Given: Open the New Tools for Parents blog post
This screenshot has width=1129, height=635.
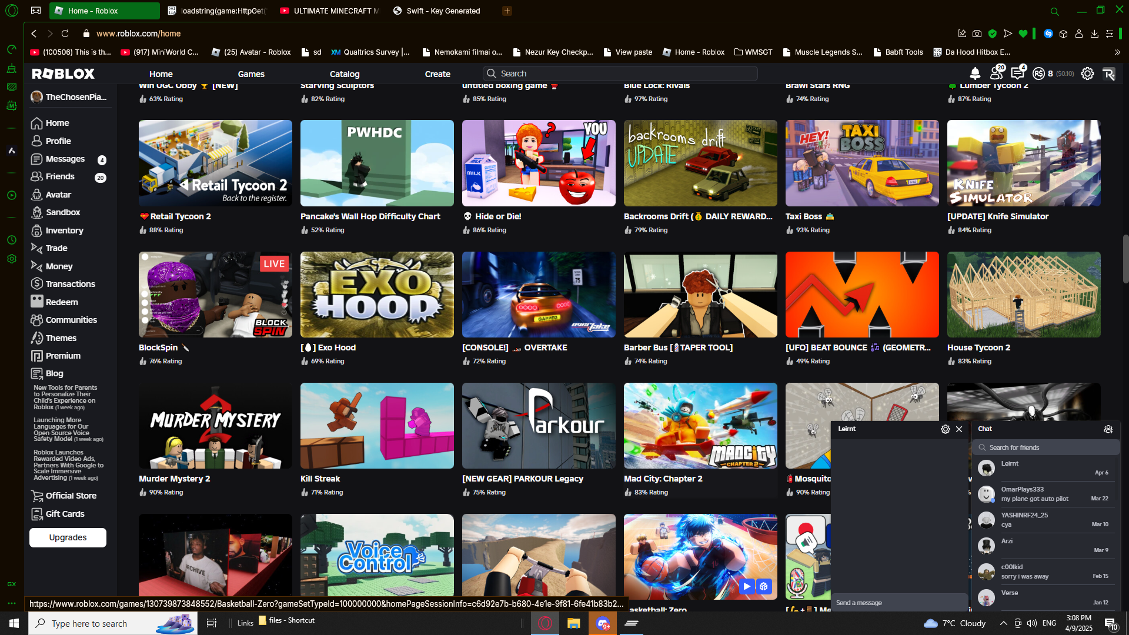Looking at the screenshot, I should (65, 397).
